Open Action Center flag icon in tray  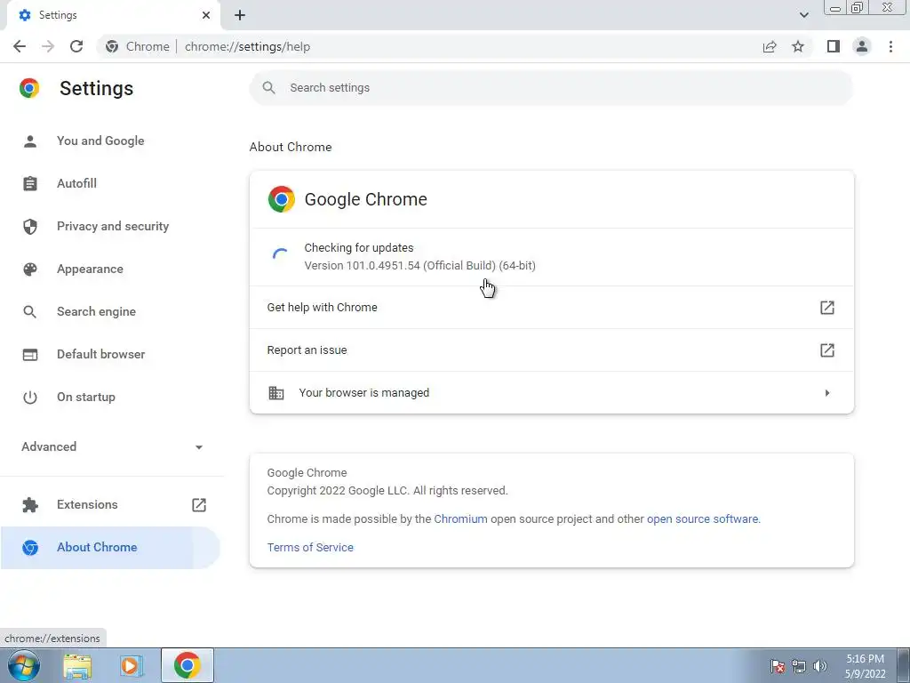click(x=778, y=666)
